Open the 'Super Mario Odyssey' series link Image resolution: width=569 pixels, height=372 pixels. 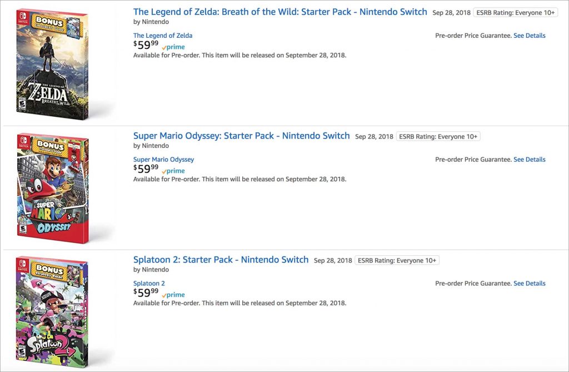click(x=163, y=160)
